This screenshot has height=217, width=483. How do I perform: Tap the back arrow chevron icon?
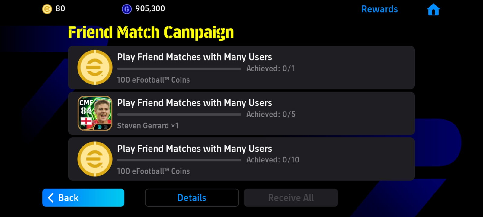51,198
